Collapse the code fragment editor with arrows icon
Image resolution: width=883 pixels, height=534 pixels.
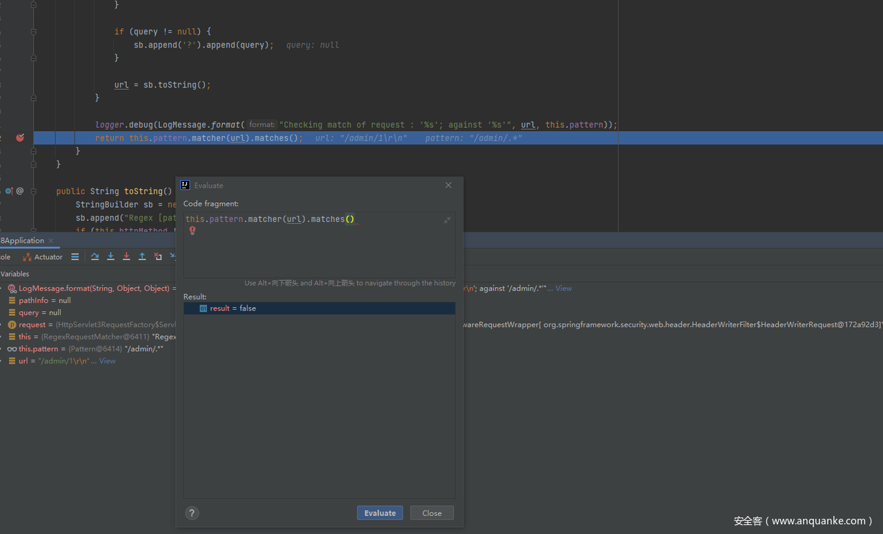[447, 220]
